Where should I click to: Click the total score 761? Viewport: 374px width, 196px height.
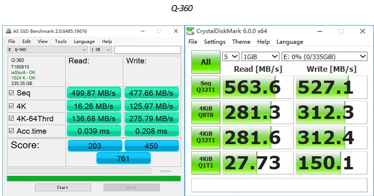123,158
